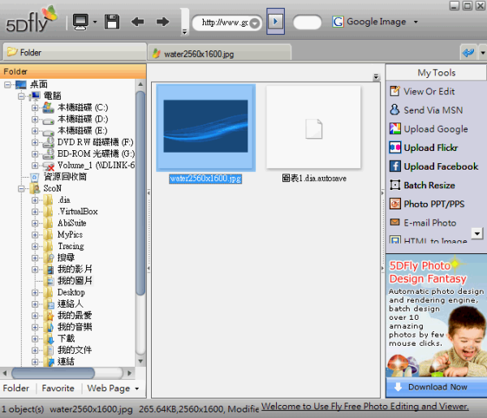Click the Forward arrow icon
Image resolution: width=487 pixels, height=418 pixels.
point(162,21)
